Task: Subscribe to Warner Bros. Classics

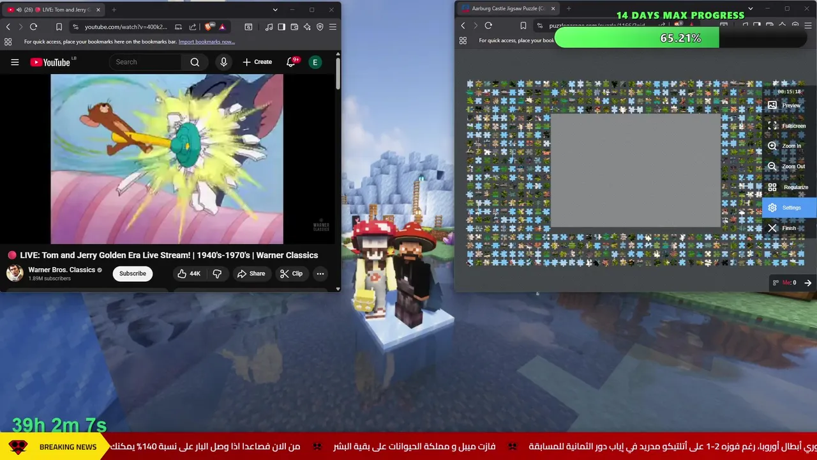Action: pyautogui.click(x=133, y=273)
